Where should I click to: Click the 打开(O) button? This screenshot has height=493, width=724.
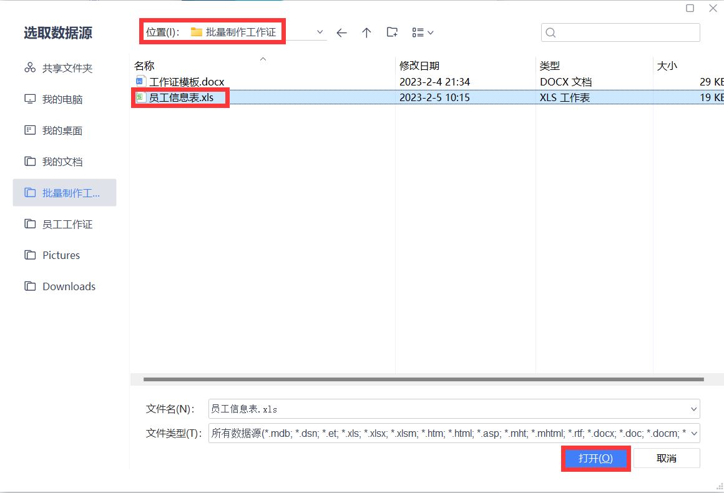click(595, 459)
